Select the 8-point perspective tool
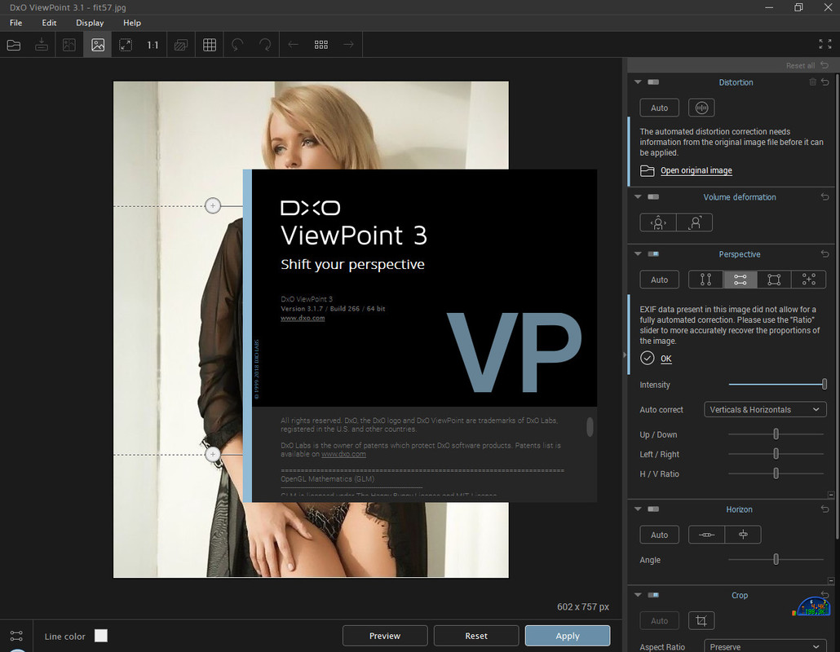 808,280
